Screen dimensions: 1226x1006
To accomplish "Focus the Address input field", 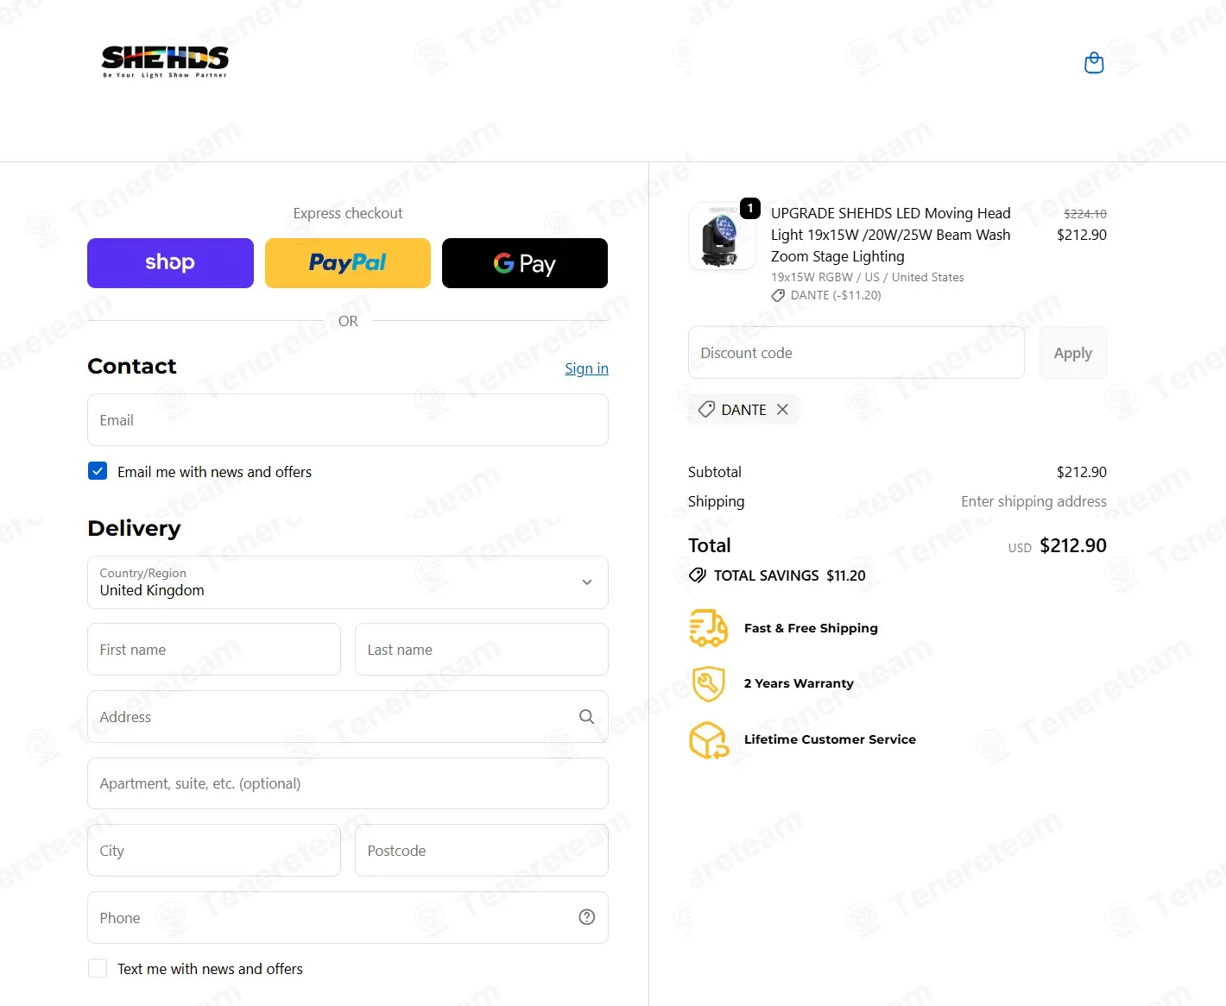I will (x=348, y=717).
